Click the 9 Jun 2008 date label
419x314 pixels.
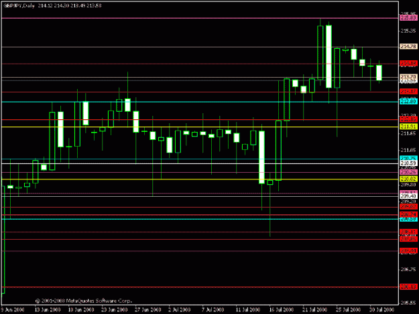13,310
